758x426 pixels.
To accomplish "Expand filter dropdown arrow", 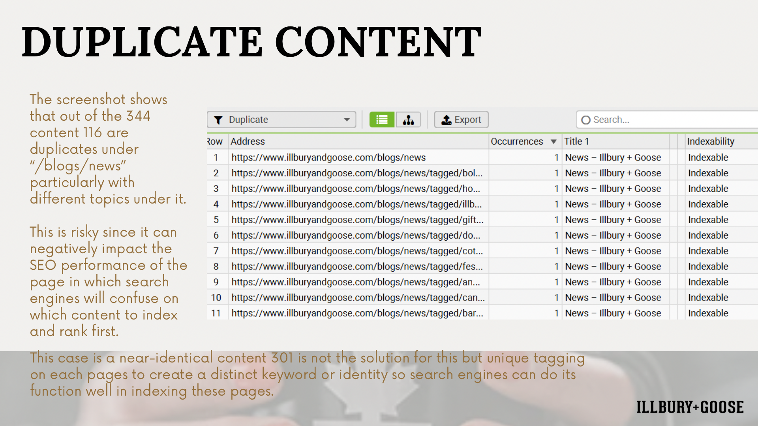I will tap(347, 120).
